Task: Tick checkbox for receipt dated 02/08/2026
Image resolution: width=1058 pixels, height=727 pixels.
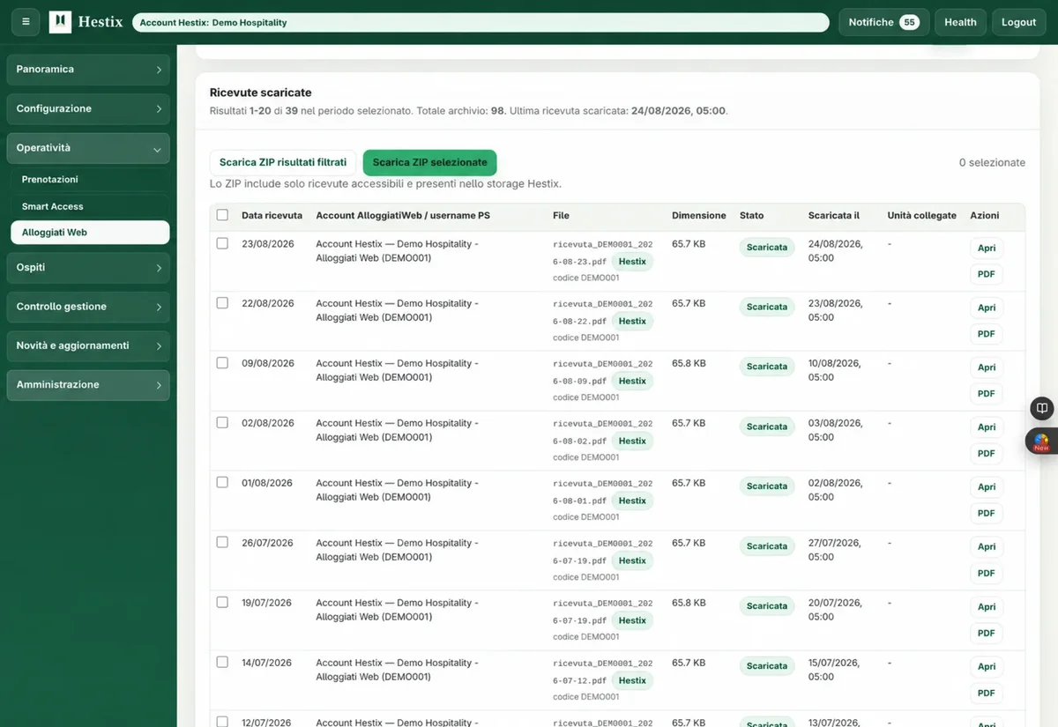Action: (222, 423)
